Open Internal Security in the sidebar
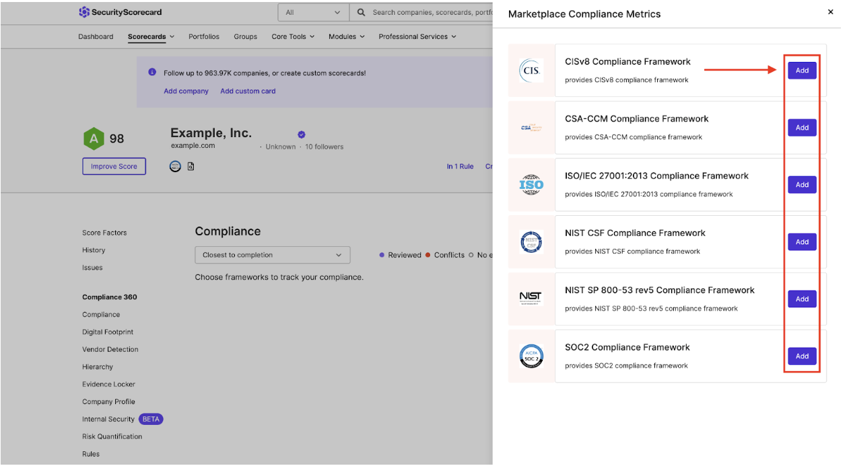The height and width of the screenshot is (468, 851). tap(108, 420)
